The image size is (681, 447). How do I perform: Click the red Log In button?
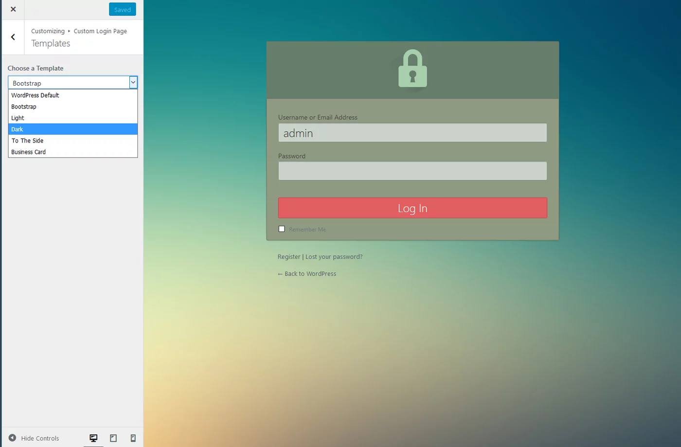coord(412,208)
